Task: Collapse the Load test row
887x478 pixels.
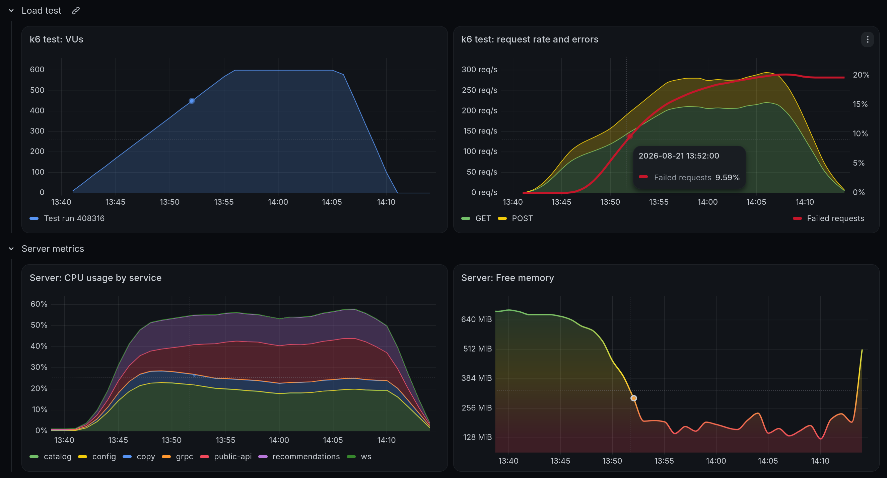Action: pyautogui.click(x=11, y=11)
